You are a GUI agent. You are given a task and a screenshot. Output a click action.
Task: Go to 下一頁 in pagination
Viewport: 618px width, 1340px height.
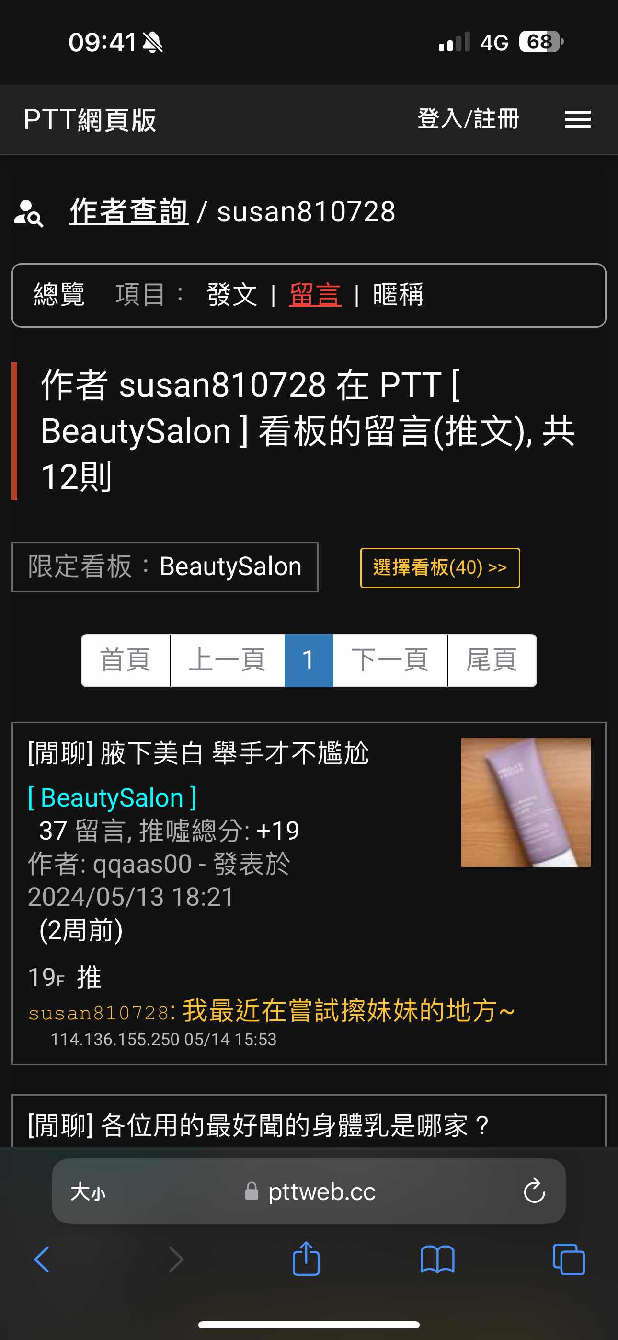click(390, 660)
